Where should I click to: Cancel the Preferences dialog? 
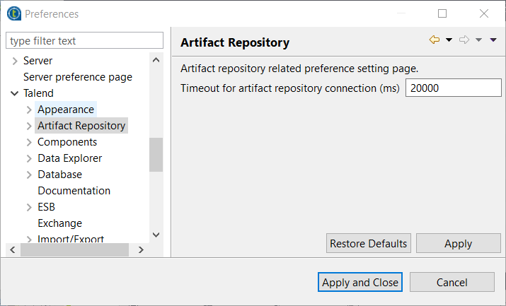pos(452,283)
